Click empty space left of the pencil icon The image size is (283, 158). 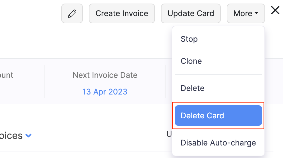click(x=30, y=13)
